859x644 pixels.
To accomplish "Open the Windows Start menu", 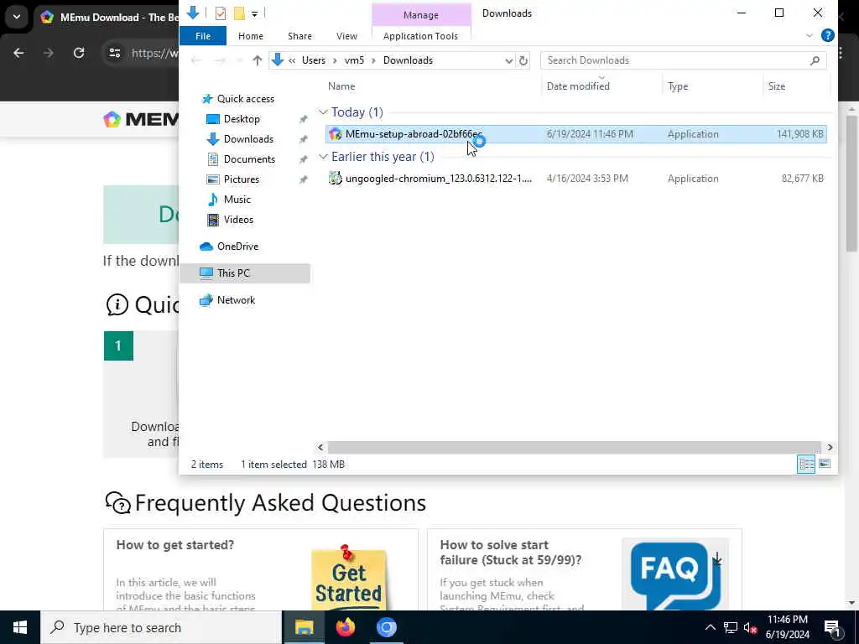I will pos(20,627).
